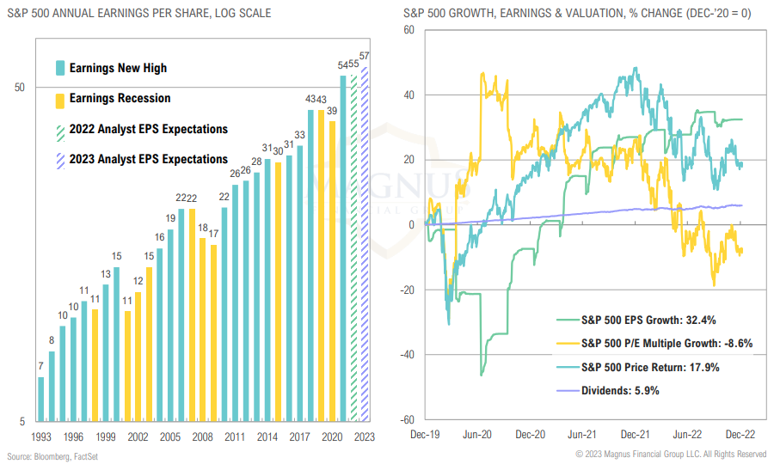Click the Source: Bloomberg, FactSet footnote

[53, 456]
